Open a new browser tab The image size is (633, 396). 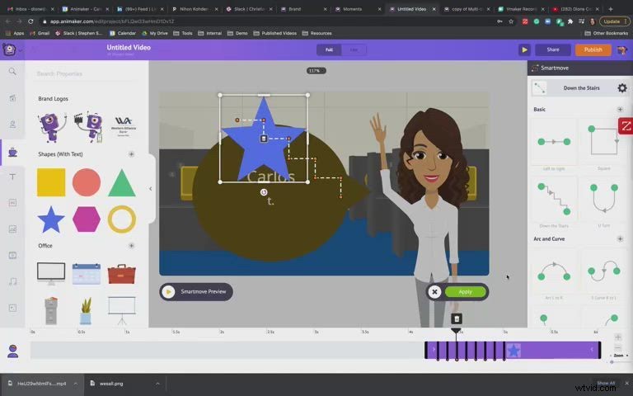(611, 9)
